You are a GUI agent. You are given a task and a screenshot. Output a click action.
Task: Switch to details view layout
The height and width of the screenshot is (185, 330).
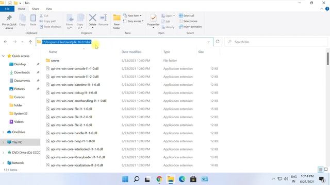click(320, 170)
